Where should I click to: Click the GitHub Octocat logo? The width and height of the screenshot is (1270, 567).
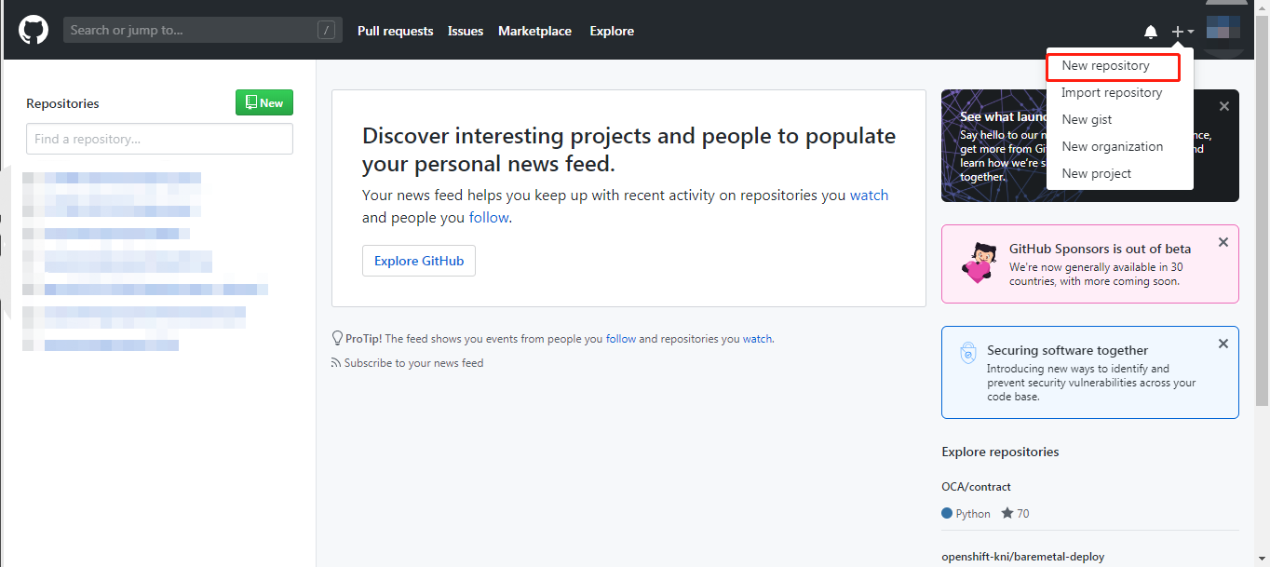tap(34, 31)
